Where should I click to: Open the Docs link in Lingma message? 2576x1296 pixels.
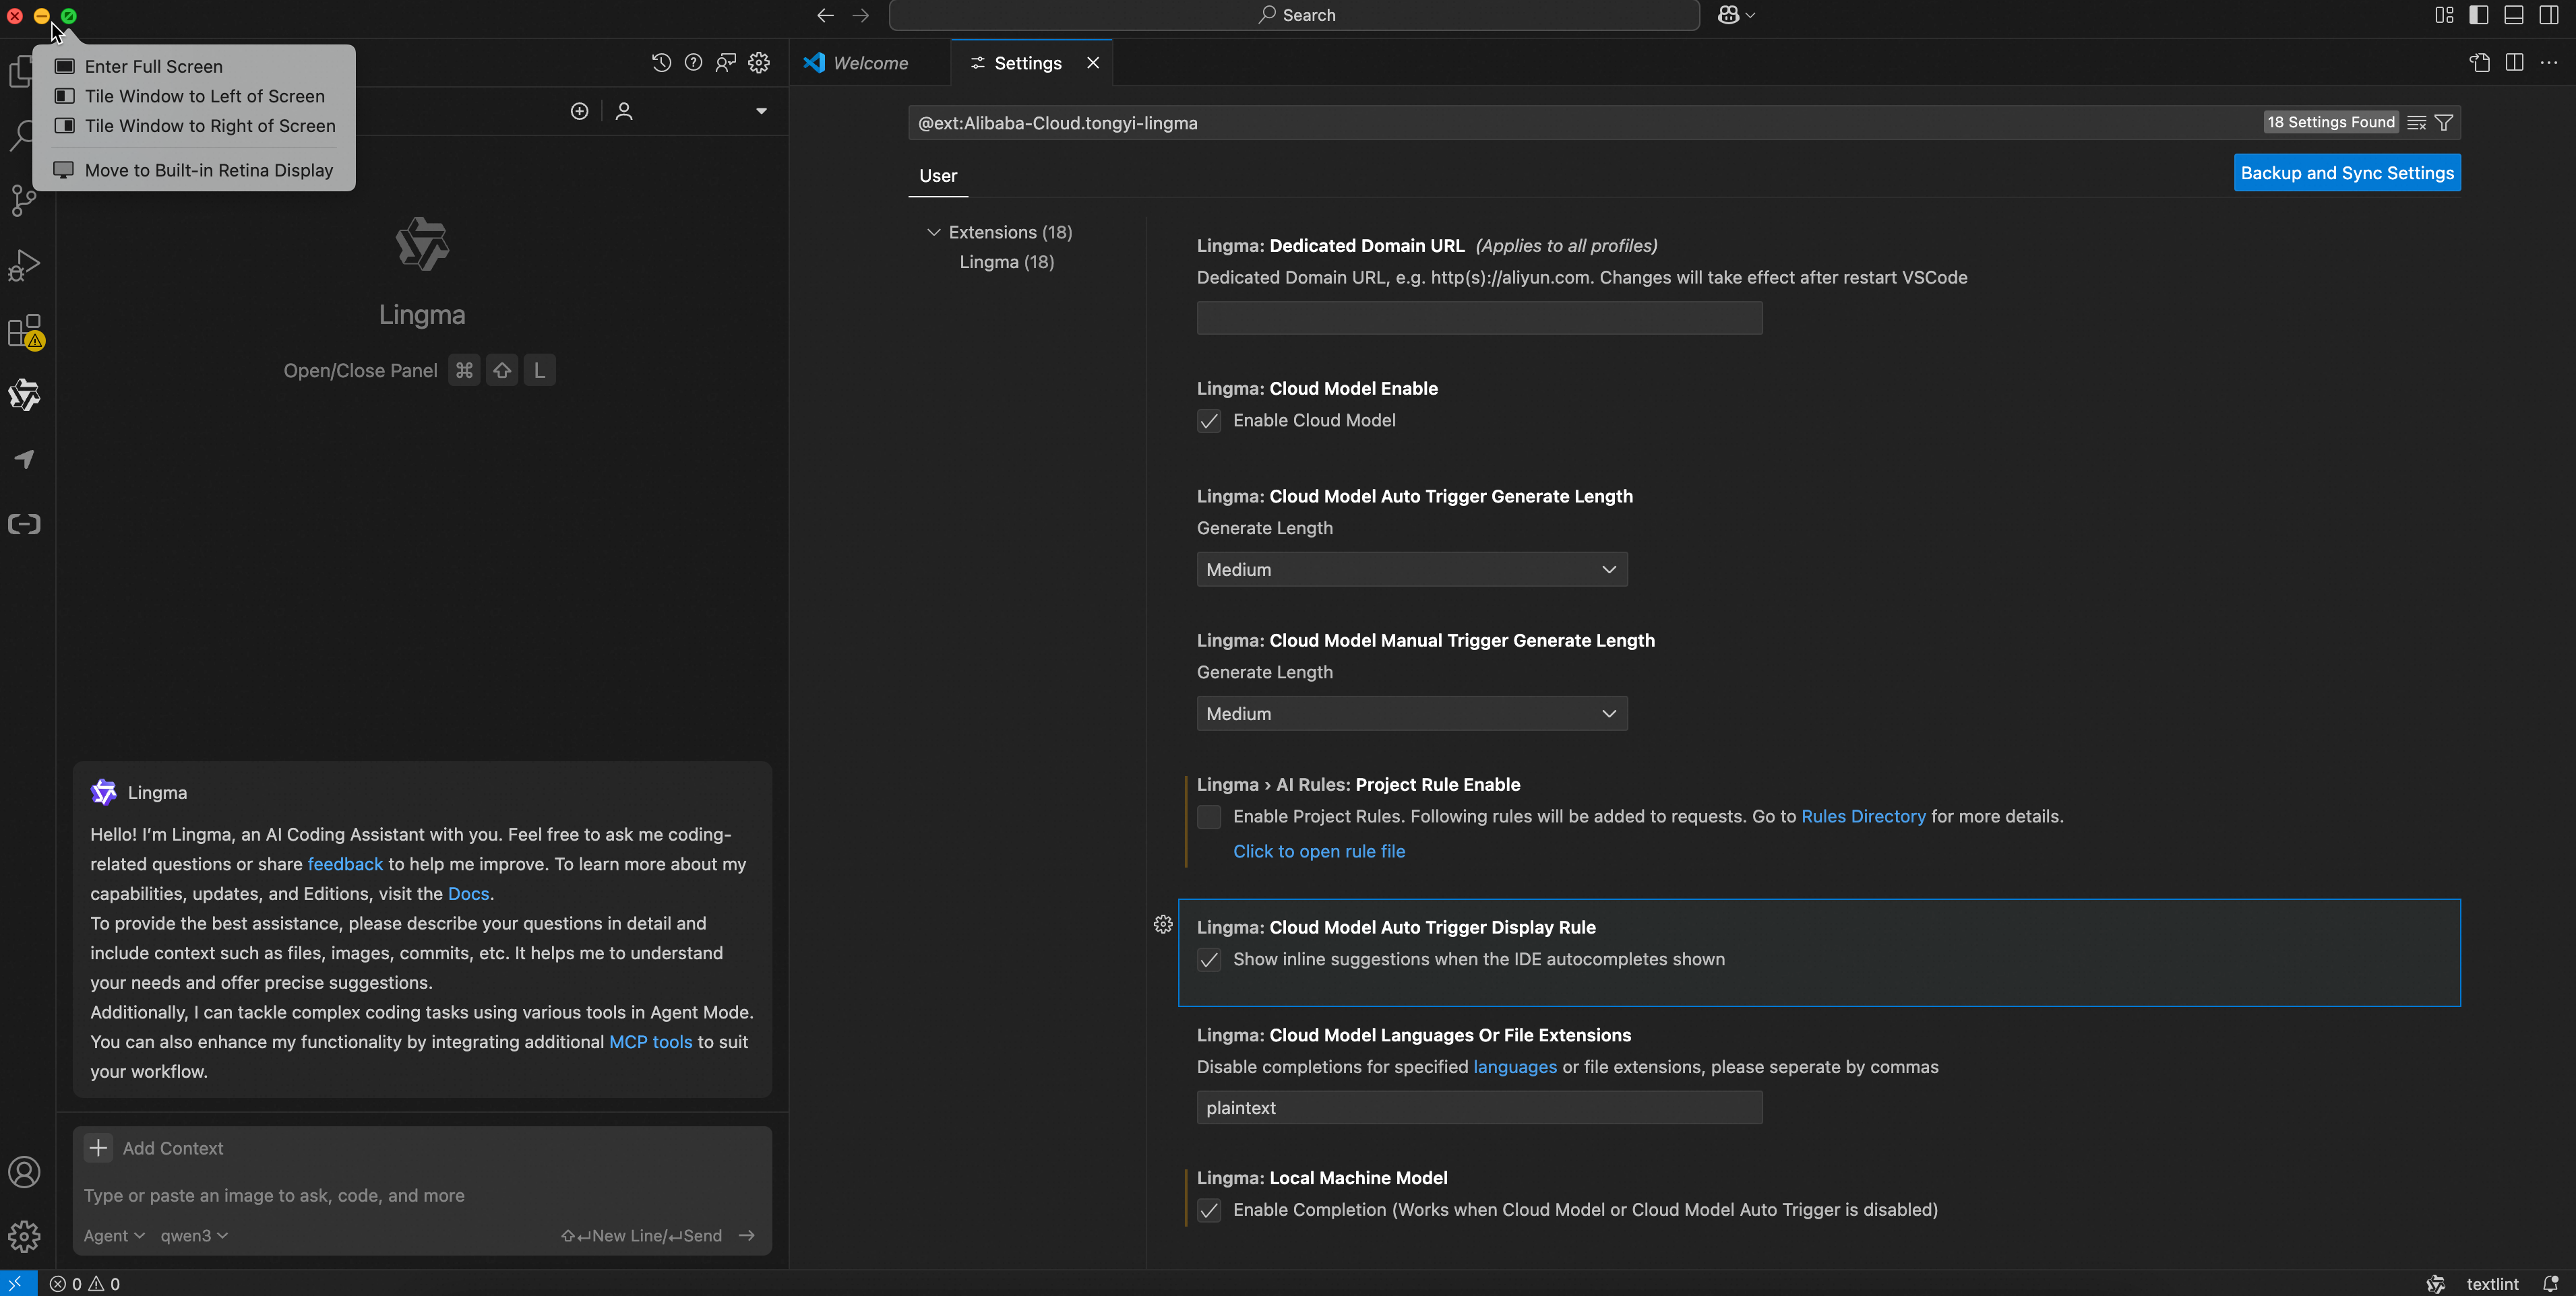tap(468, 895)
